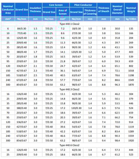Click the screen area value 7.2
Viewport: 139px width, 159px height.
(x=63, y=29)
